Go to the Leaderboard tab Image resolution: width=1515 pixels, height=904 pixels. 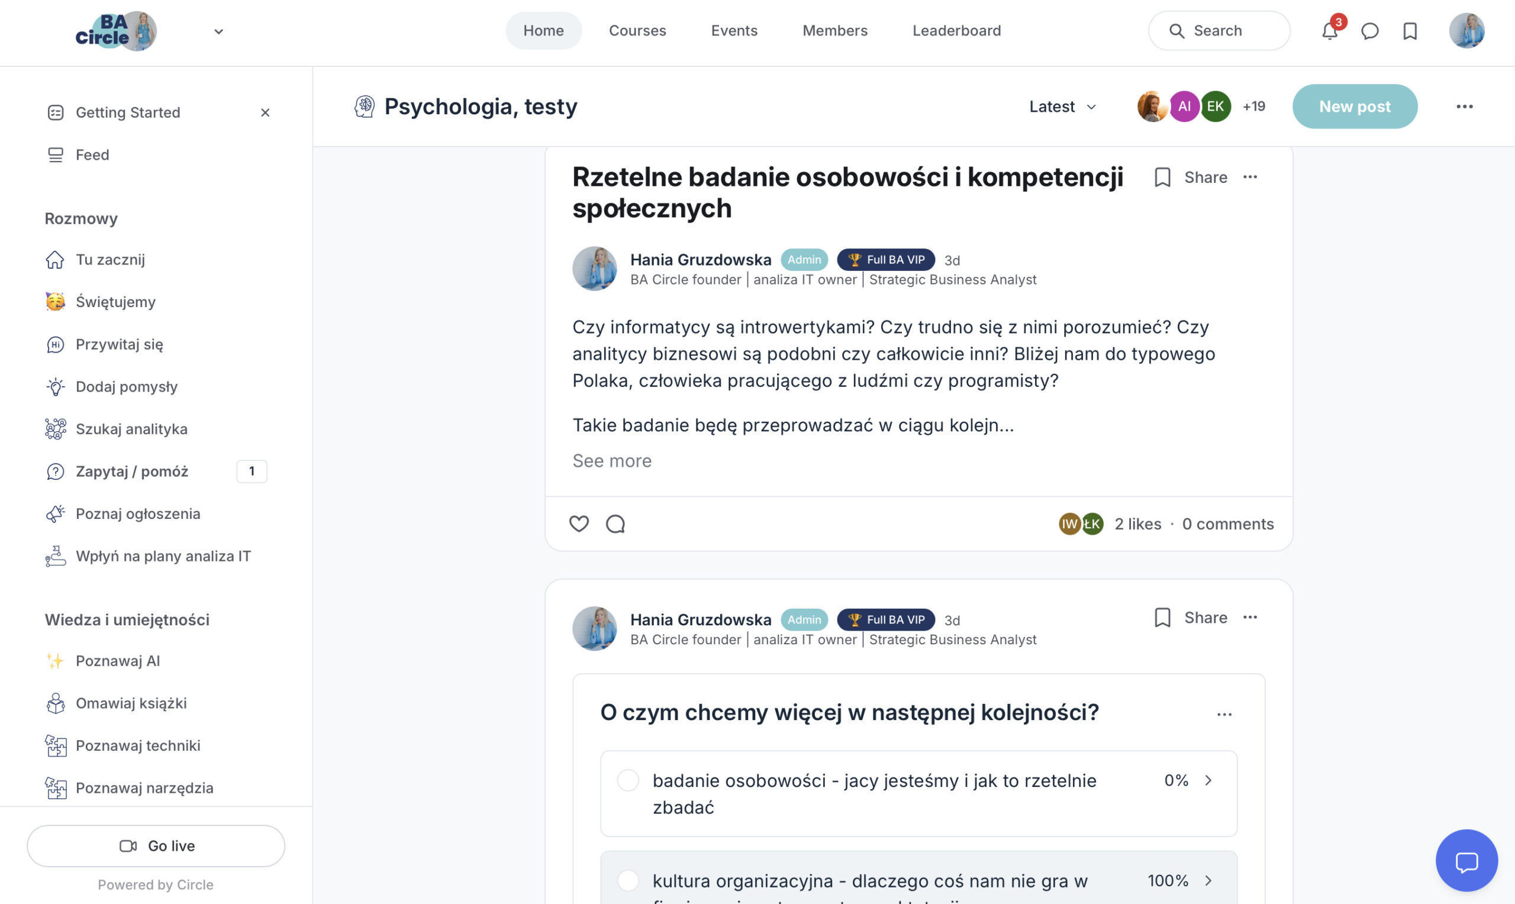point(956,30)
